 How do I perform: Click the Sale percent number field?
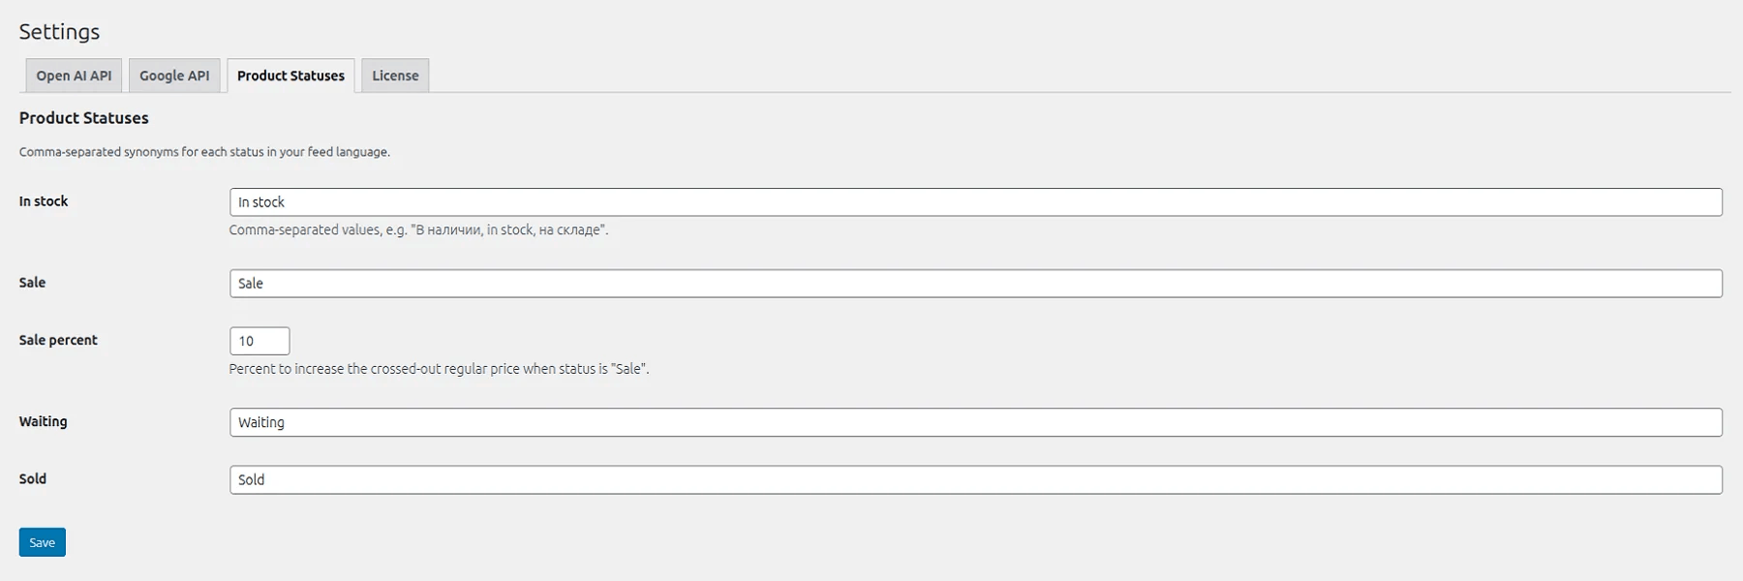(258, 340)
